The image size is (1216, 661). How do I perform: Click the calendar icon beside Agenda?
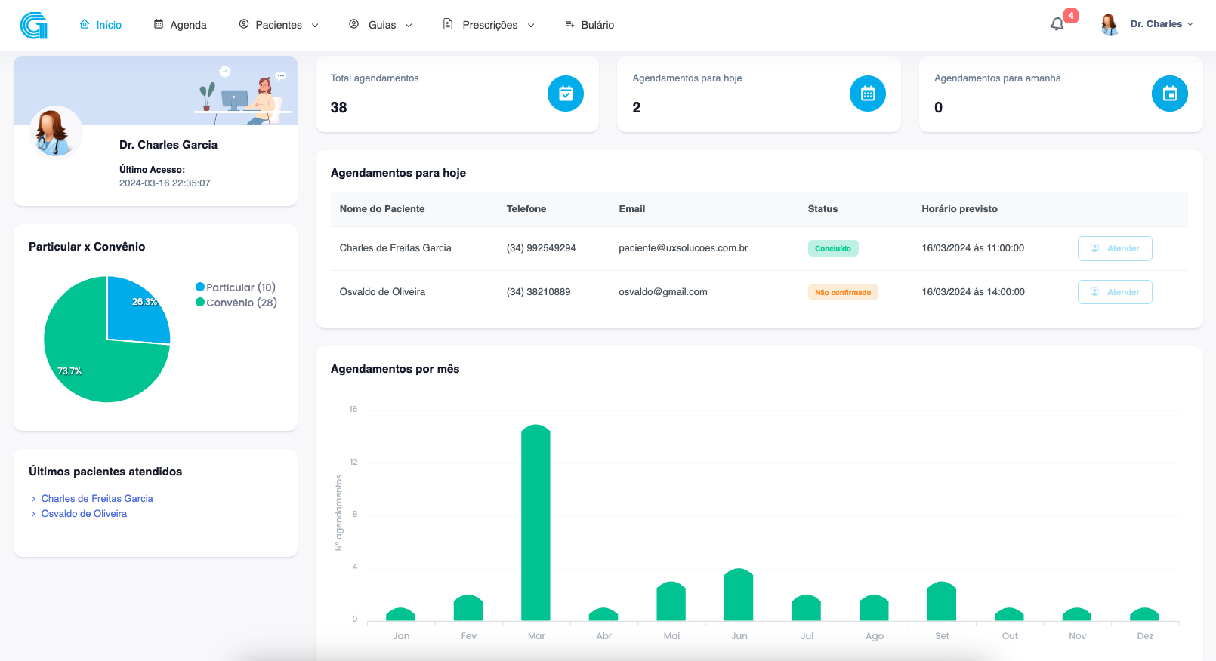159,24
